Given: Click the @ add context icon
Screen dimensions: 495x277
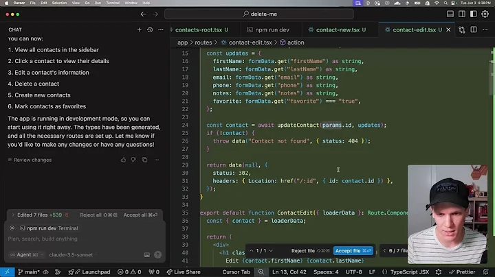Looking at the screenshot, I should click(12, 228).
